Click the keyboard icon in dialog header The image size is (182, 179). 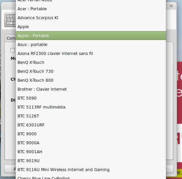pyautogui.click(x=10, y=20)
